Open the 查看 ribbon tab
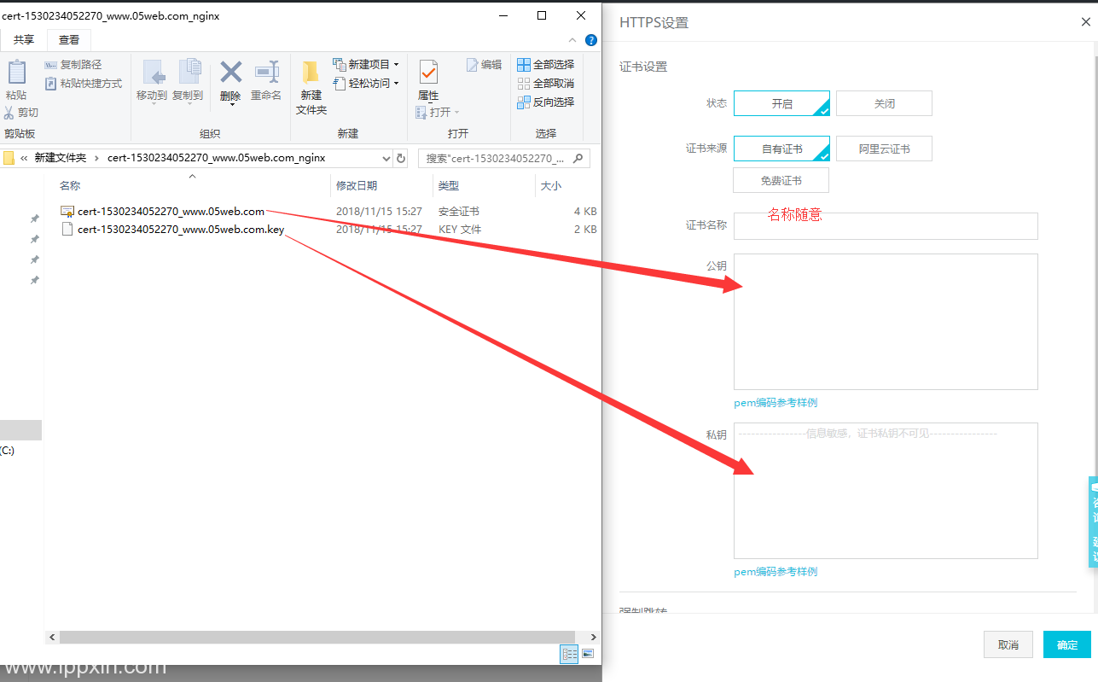The width and height of the screenshot is (1098, 682). (x=69, y=39)
